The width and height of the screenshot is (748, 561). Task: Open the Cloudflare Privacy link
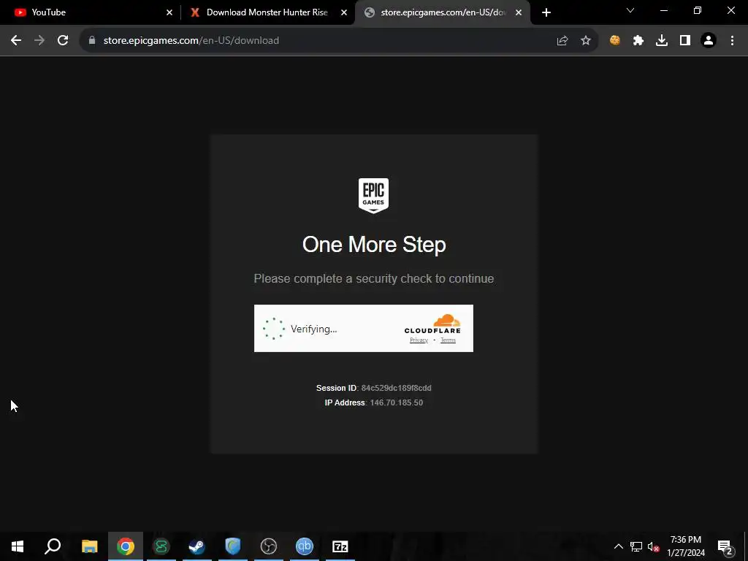[x=419, y=340]
